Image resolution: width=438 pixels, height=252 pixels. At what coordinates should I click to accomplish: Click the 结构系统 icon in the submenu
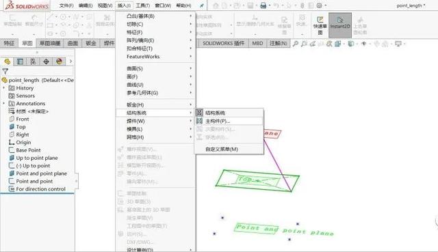pyautogui.click(x=199, y=113)
